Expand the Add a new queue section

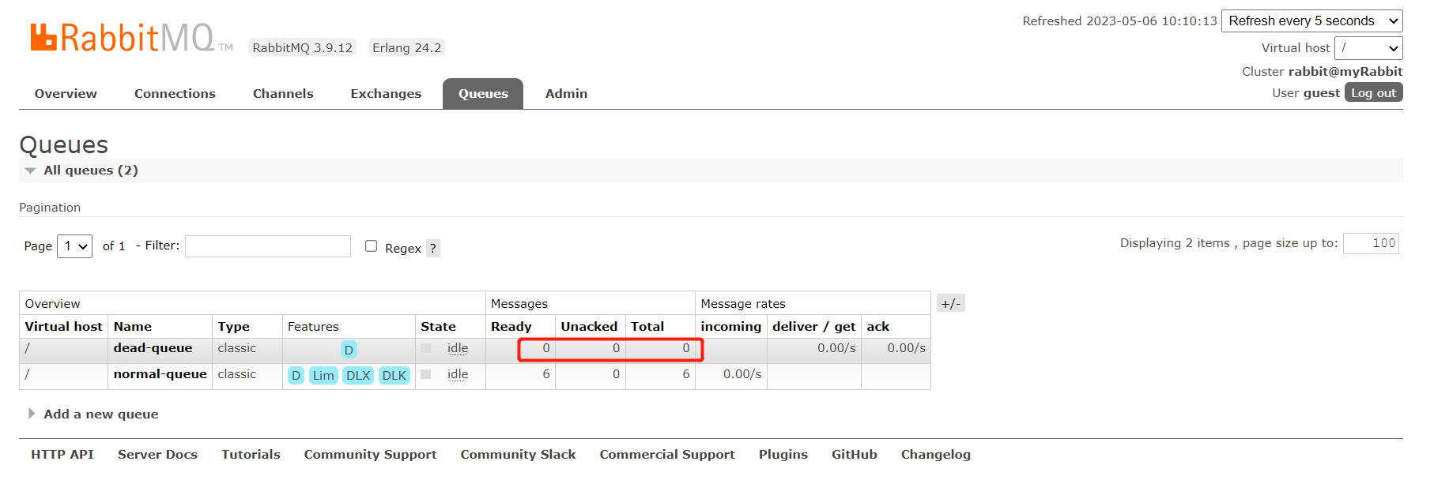pyautogui.click(x=32, y=414)
